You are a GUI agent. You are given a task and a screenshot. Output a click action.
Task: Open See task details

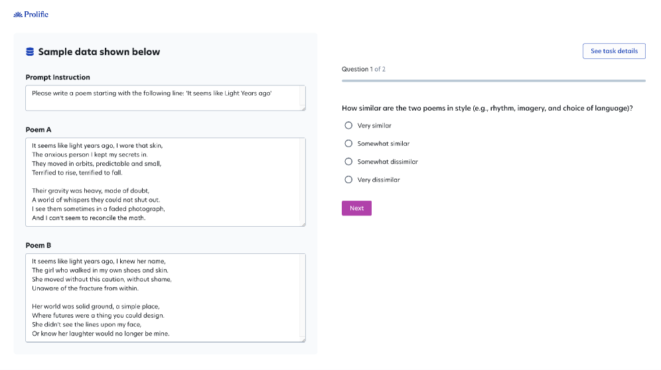pyautogui.click(x=614, y=51)
